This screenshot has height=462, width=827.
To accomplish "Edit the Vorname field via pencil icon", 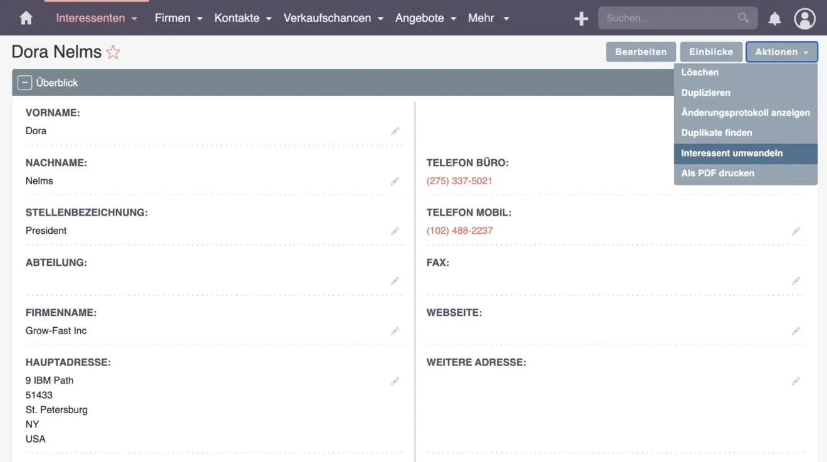I will click(x=395, y=131).
